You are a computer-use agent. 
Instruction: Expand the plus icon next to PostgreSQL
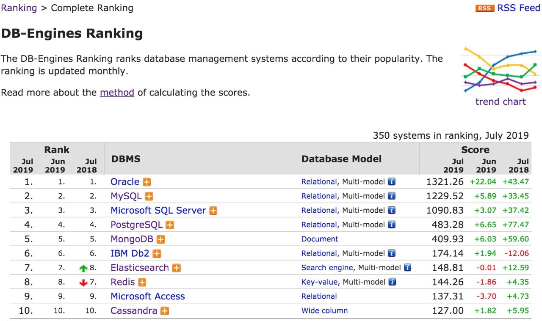point(170,225)
